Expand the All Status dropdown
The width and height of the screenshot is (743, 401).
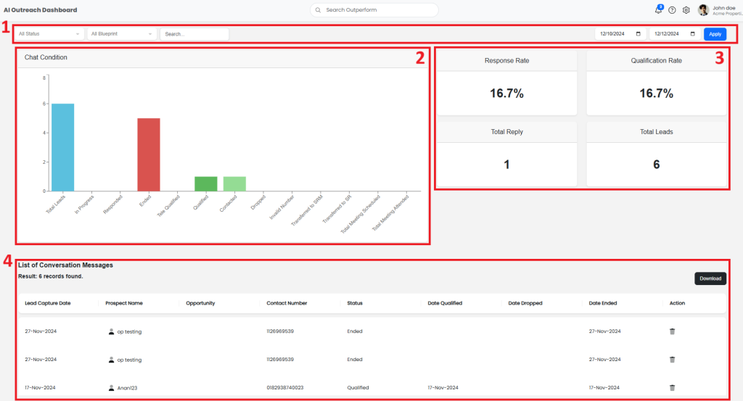pos(49,34)
